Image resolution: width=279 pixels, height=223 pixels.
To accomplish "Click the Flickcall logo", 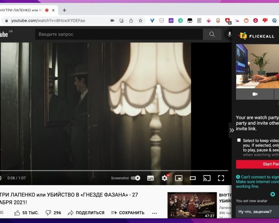I will pos(256,36).
